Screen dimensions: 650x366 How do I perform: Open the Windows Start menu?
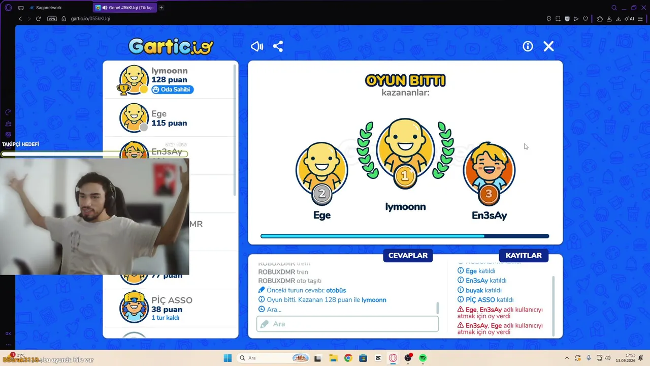point(227,358)
